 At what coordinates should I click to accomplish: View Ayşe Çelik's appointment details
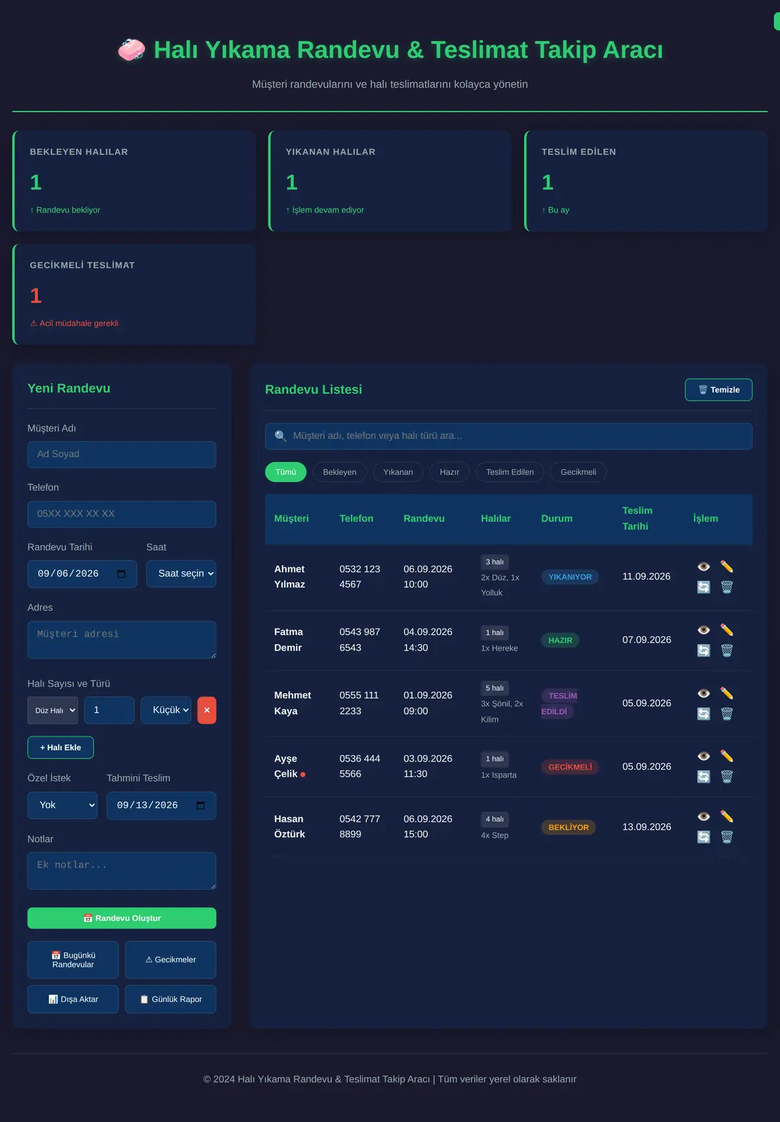704,756
